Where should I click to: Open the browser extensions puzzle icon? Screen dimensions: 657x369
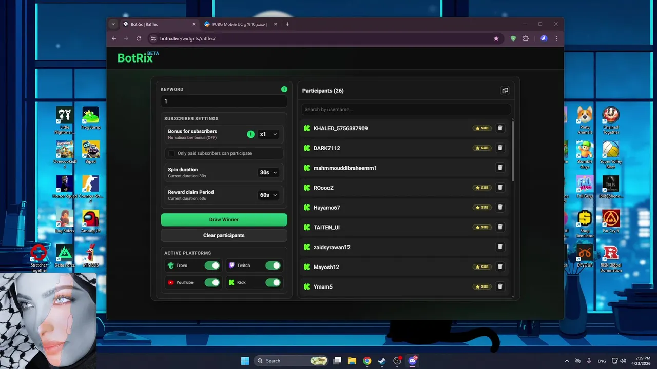[526, 38]
